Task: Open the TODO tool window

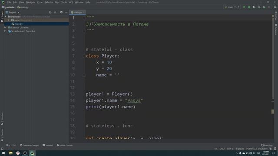Action: click(10, 145)
